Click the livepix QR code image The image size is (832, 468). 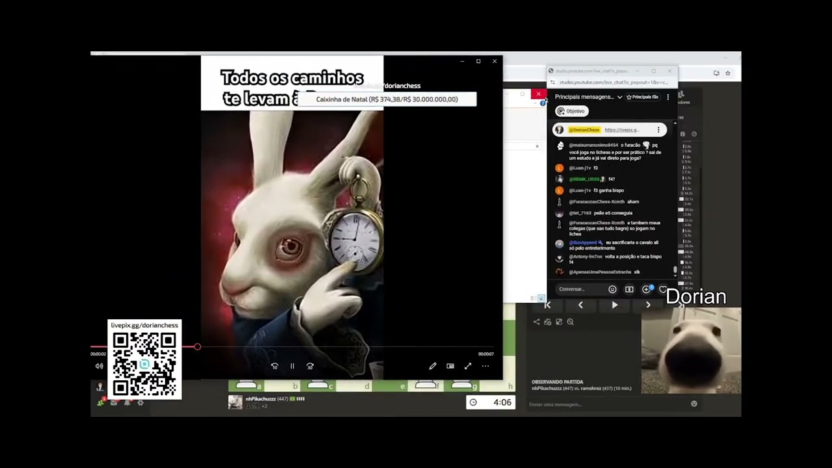(x=144, y=364)
